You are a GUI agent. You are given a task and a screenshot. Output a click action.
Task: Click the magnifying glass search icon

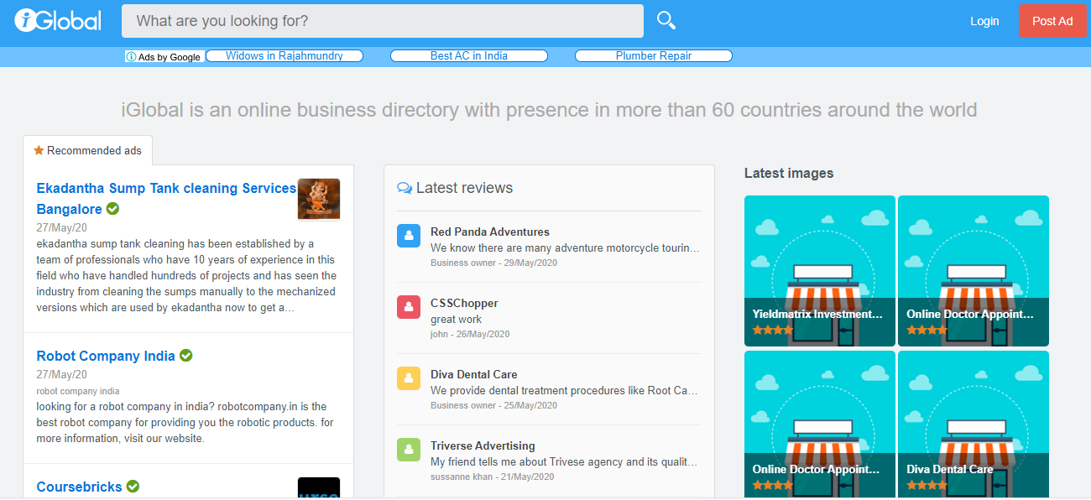(666, 20)
